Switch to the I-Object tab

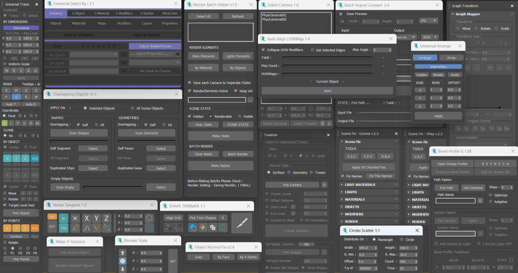[x=78, y=13]
